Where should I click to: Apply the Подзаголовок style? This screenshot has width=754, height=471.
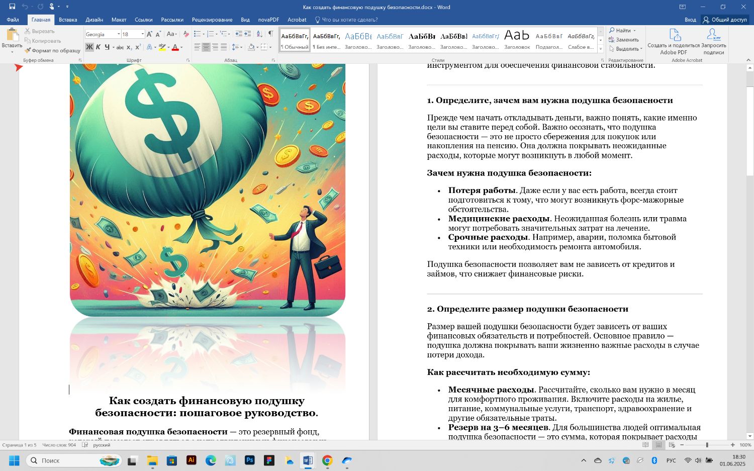(x=549, y=40)
